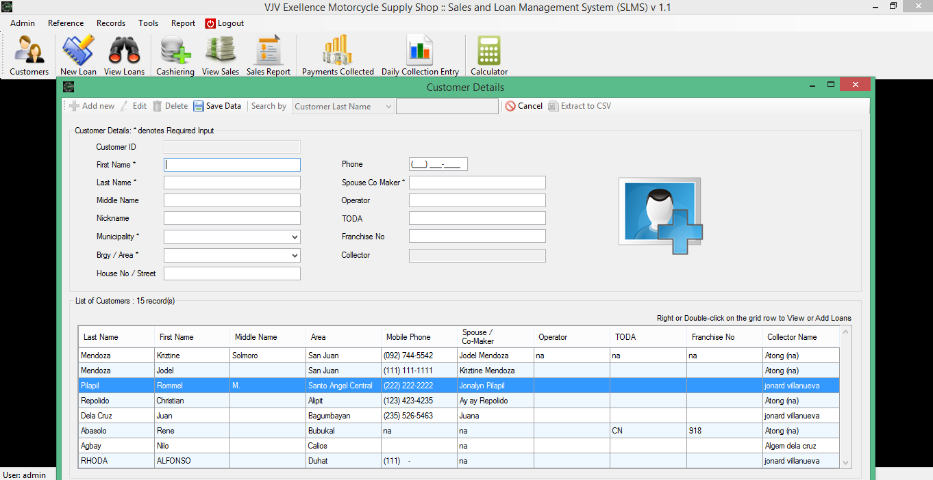
Task: Open the Cashiering module
Action: click(175, 55)
